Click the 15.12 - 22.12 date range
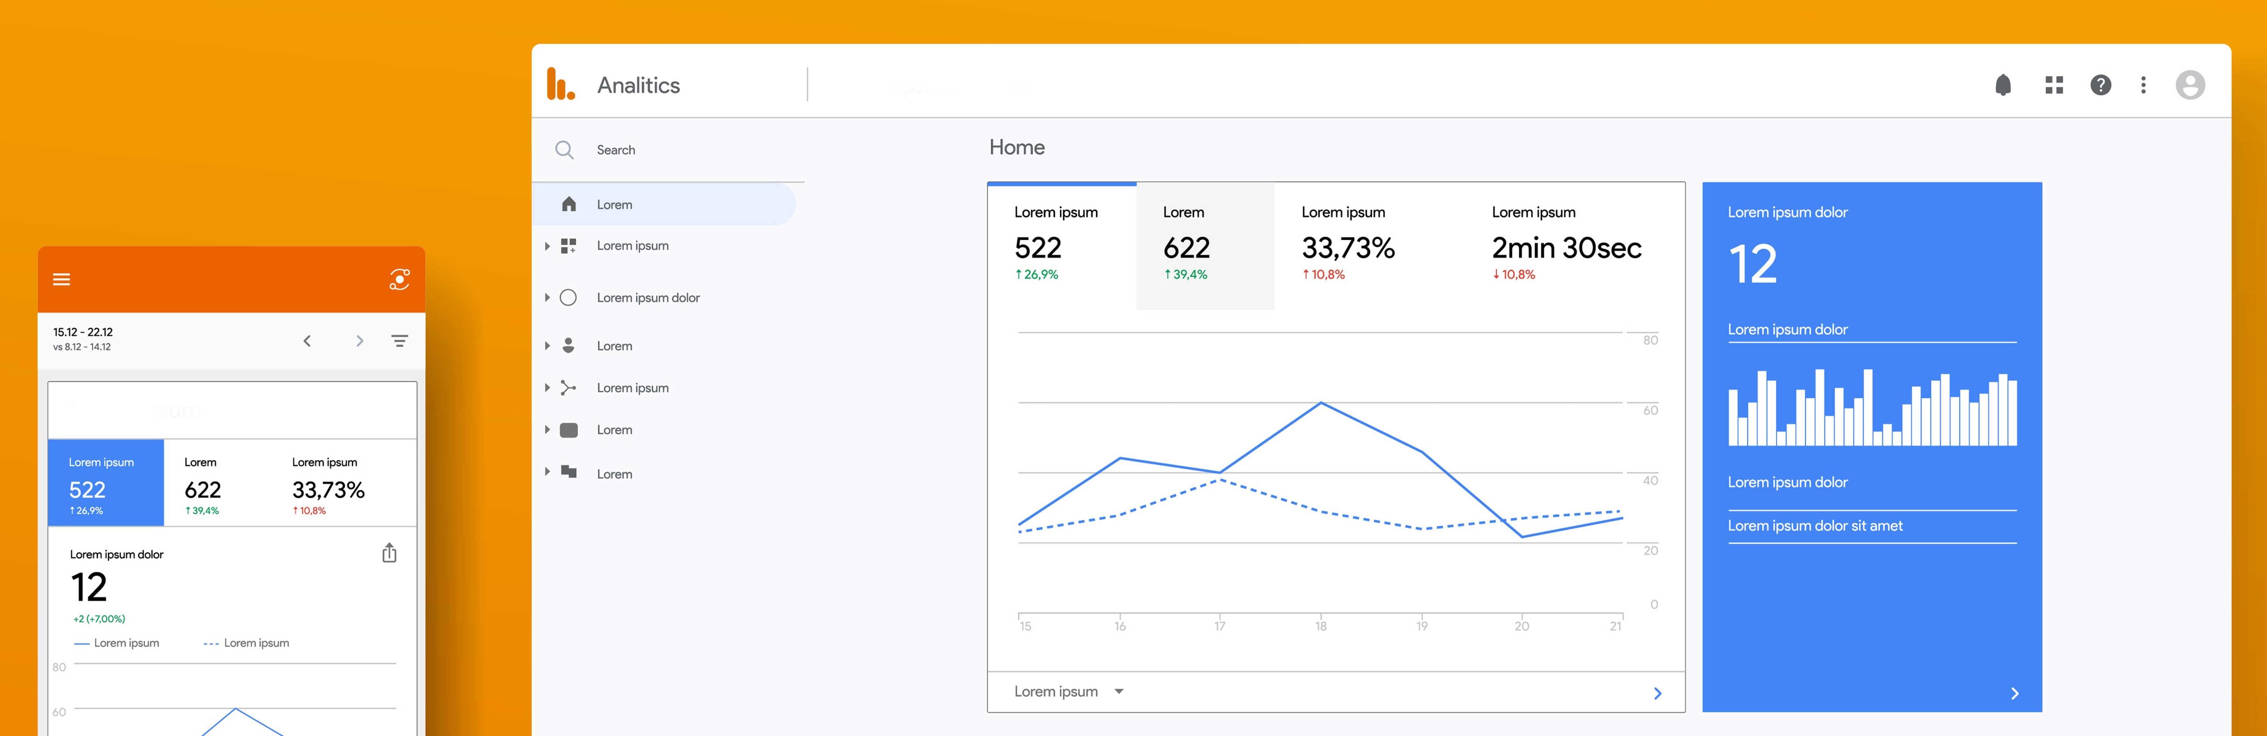Viewport: 2267px width, 736px height. 83,332
